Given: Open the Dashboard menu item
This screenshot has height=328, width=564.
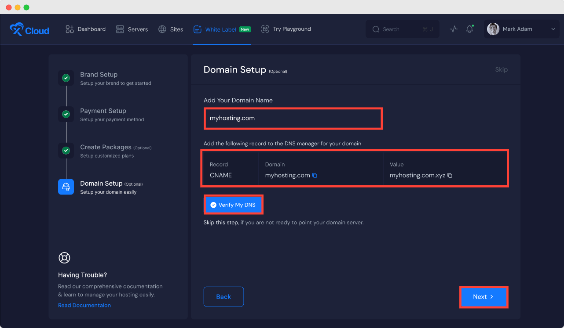Looking at the screenshot, I should click(x=85, y=29).
